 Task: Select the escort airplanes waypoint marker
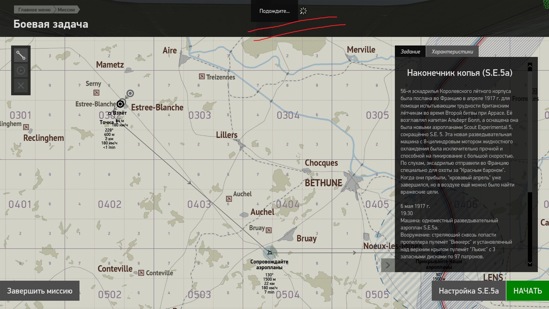pos(270,253)
